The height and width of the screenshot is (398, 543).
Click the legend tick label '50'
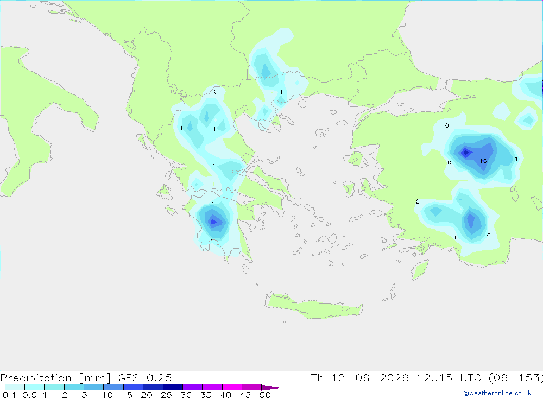coord(265,395)
